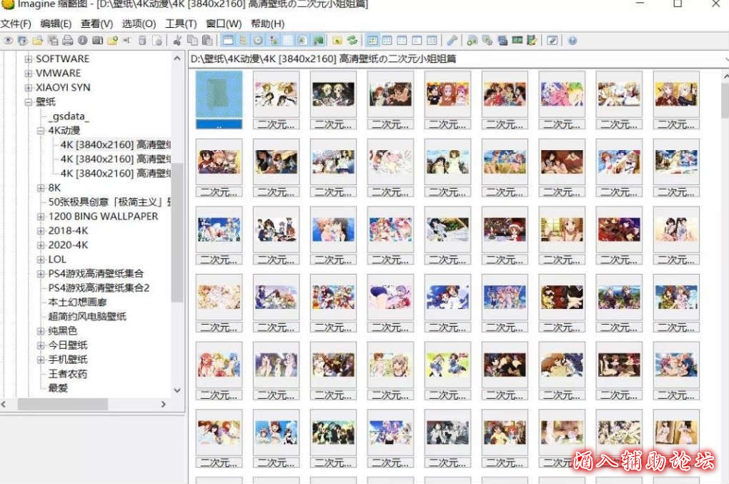Open the 工具(T) menu

point(181,24)
